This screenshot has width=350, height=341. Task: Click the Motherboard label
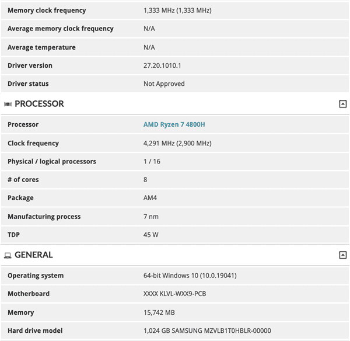click(x=29, y=294)
